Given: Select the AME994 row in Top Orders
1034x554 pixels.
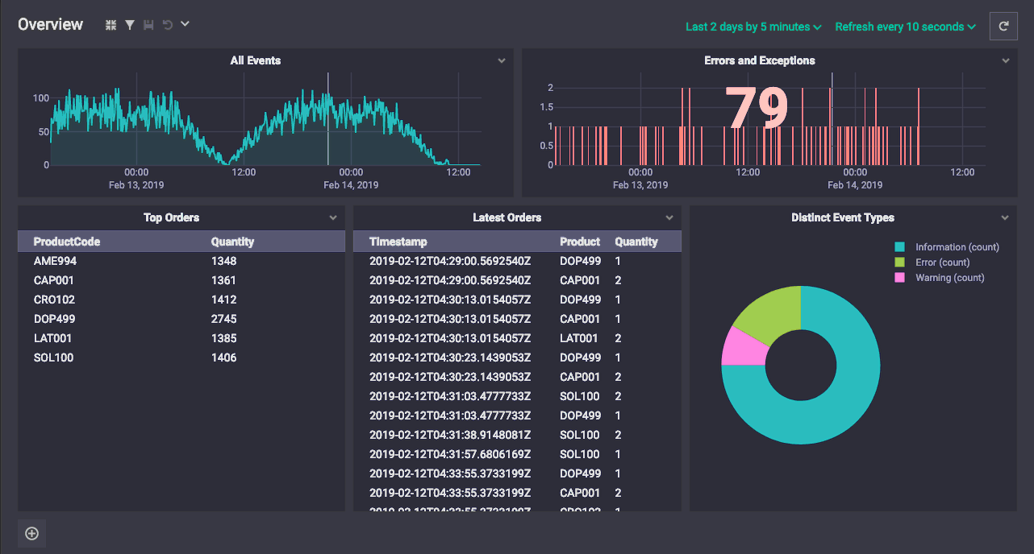Looking at the screenshot, I should (x=181, y=261).
